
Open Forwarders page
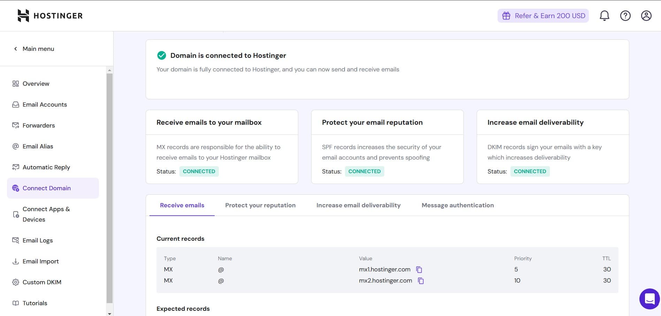(53, 125)
